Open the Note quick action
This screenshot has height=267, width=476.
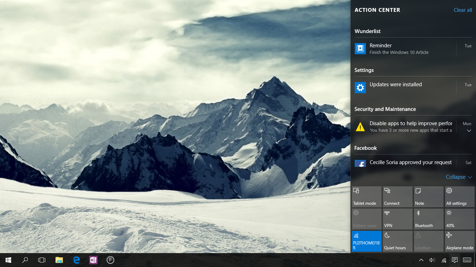coord(429,197)
